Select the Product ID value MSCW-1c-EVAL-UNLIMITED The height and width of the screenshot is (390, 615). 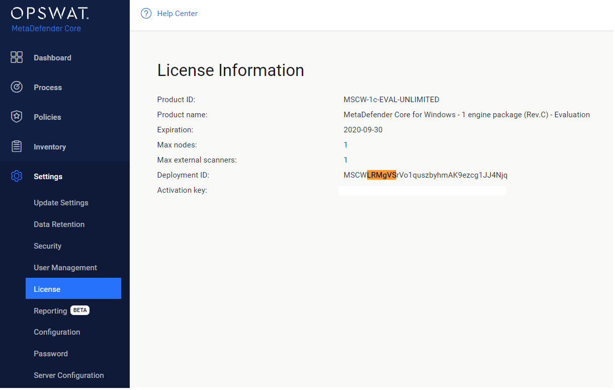click(x=391, y=100)
